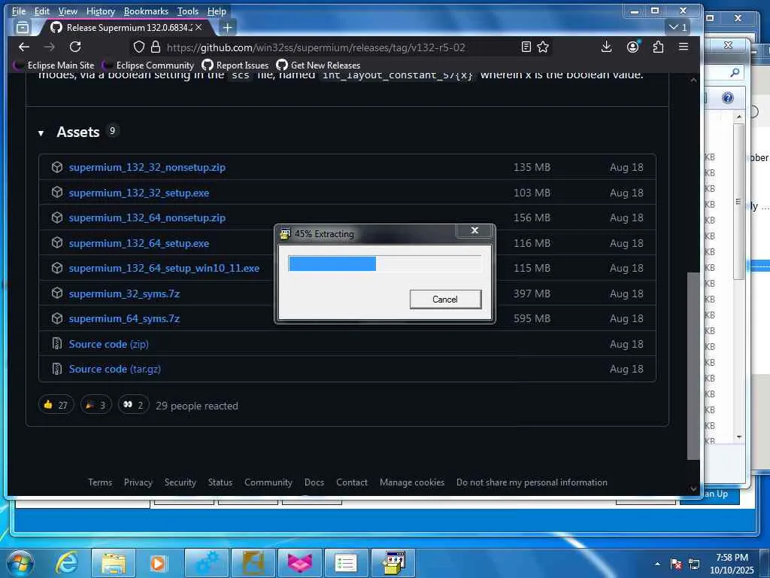Viewport: 770px width, 578px height.
Task: Go back to the previous page
Action: 23,47
